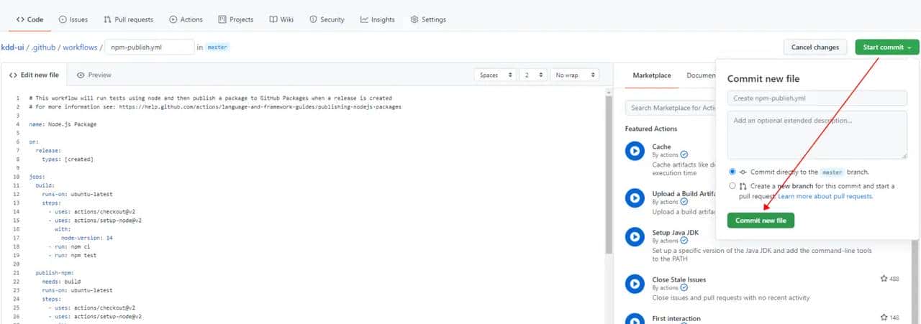Click the Issues circle icon

[63, 19]
